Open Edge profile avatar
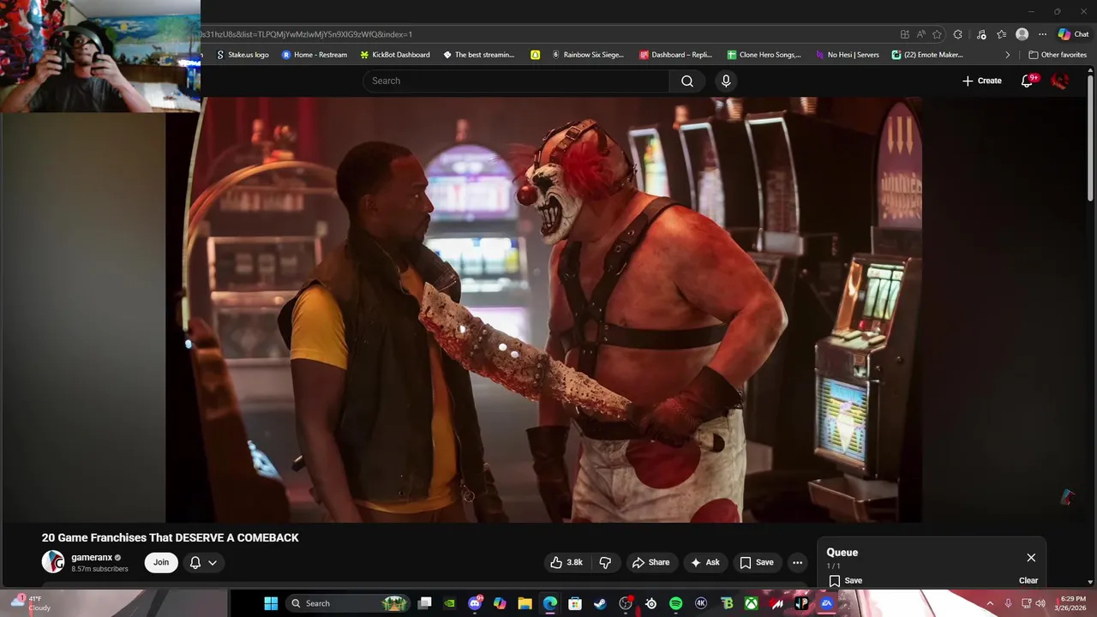This screenshot has height=617, width=1097. (x=1022, y=34)
